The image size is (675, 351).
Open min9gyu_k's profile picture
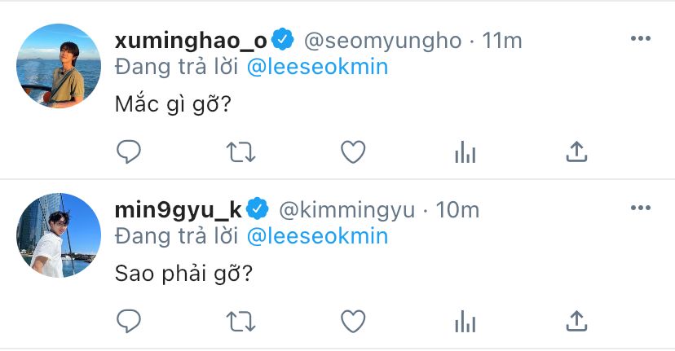[59, 235]
